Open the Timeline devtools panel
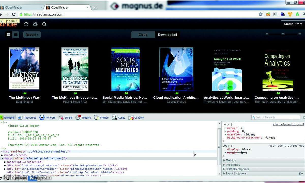Screen dimensions: 305x183 [83, 118]
